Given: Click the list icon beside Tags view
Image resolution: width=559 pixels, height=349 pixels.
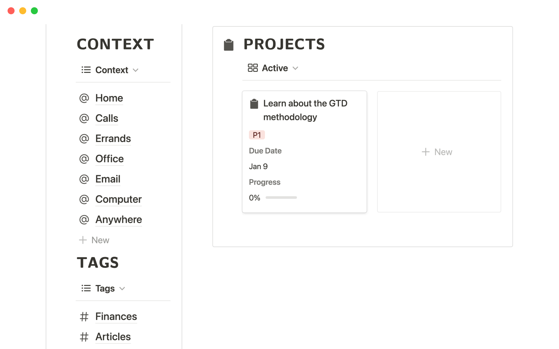Looking at the screenshot, I should click(86, 288).
